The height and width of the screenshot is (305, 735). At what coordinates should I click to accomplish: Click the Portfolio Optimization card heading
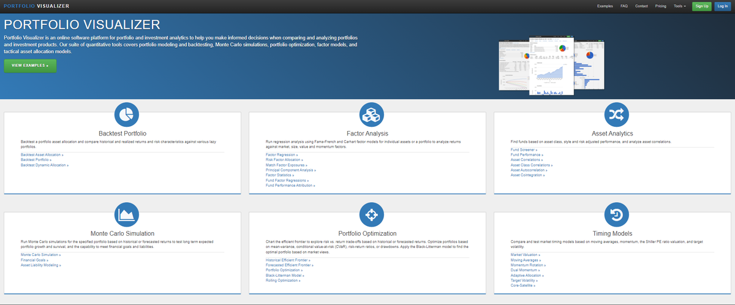[x=367, y=233]
